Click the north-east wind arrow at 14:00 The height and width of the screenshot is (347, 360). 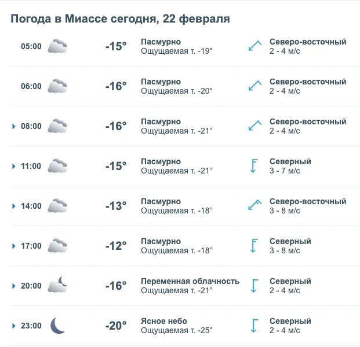pos(254,205)
